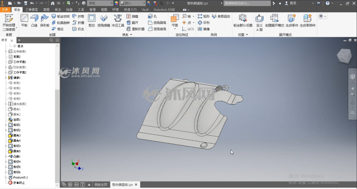This screenshot has width=357, height=189.
Task: Click 创建展开模式 (Create Flat Pattern)
Action: pos(275,21)
